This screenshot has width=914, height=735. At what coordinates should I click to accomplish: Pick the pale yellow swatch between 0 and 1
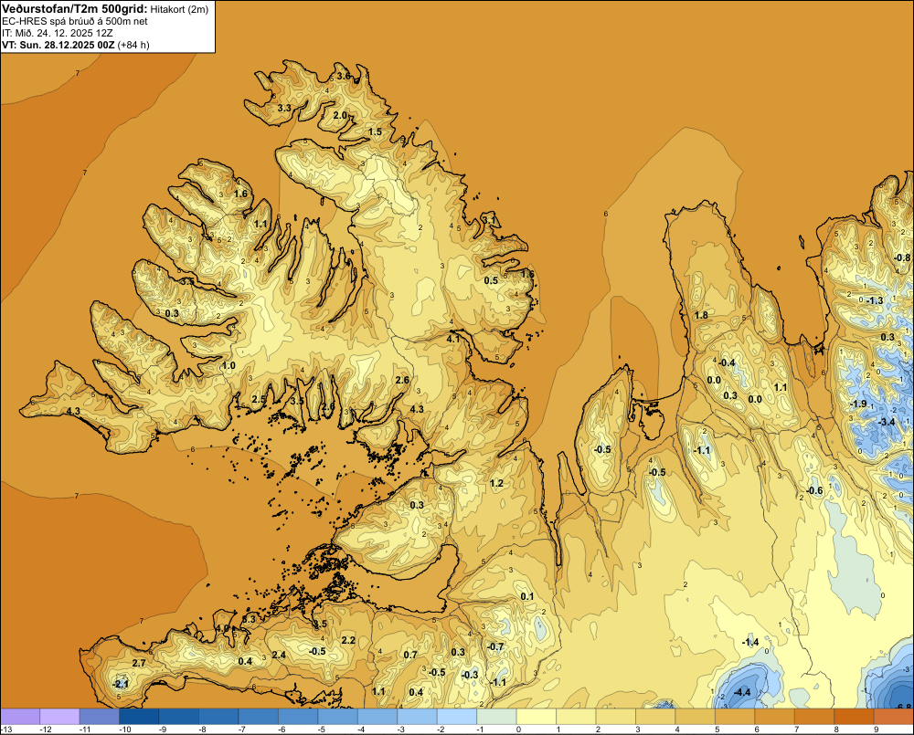pyautogui.click(x=537, y=717)
